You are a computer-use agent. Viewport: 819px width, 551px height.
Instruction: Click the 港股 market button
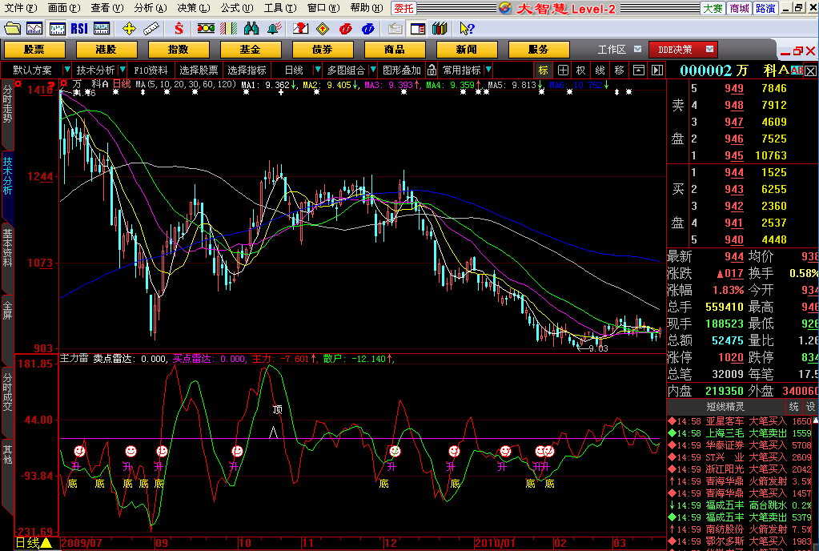click(105, 50)
